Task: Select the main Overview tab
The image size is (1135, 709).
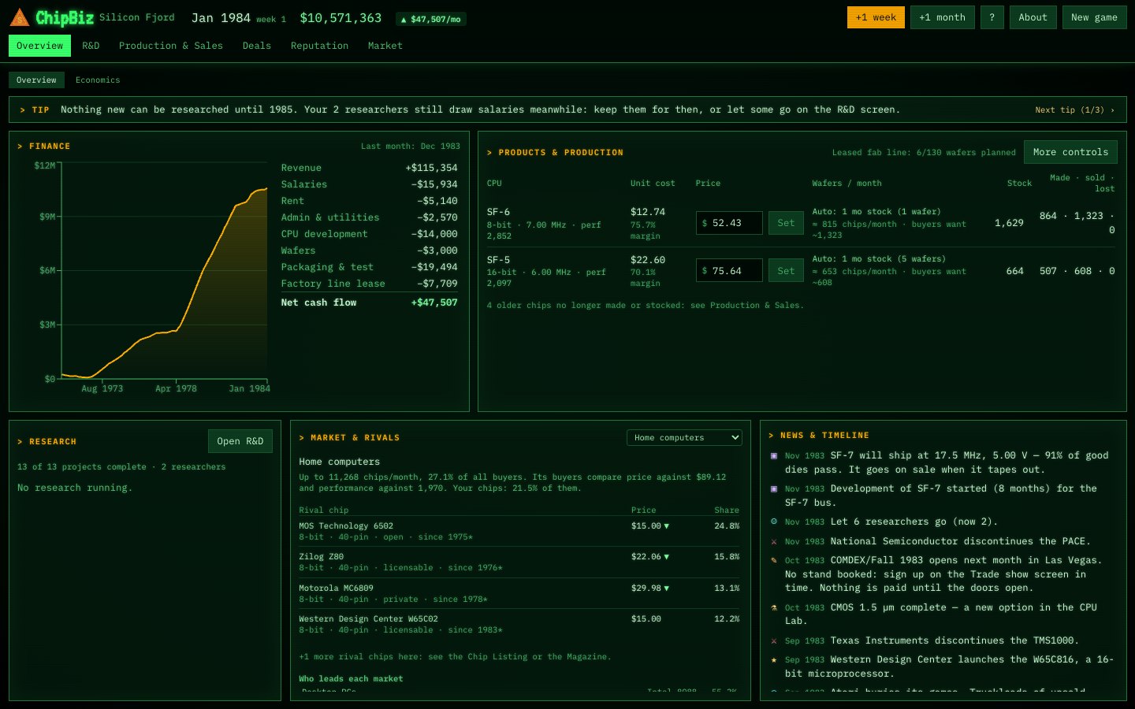Action: coord(39,46)
